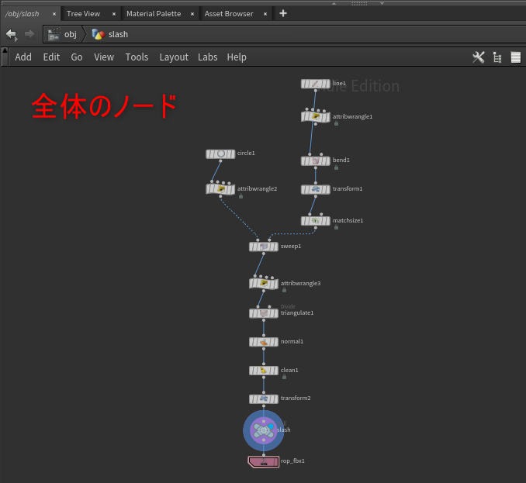Select the sweep1 node
The height and width of the screenshot is (483, 526).
pos(264,247)
